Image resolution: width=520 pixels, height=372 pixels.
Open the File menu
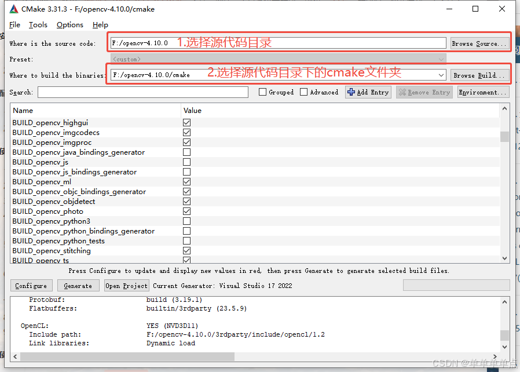point(14,25)
